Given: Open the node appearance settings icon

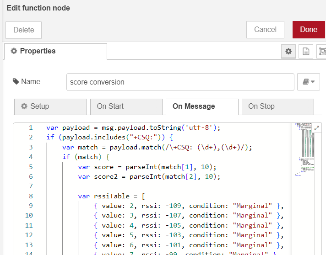Looking at the screenshot, I should (322, 52).
